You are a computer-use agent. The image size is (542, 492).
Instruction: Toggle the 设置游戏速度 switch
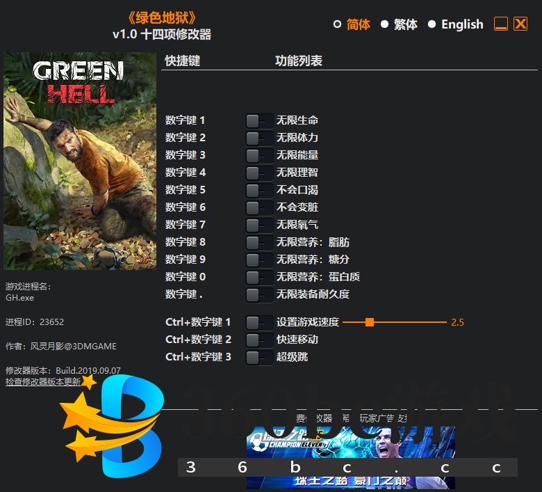point(259,323)
